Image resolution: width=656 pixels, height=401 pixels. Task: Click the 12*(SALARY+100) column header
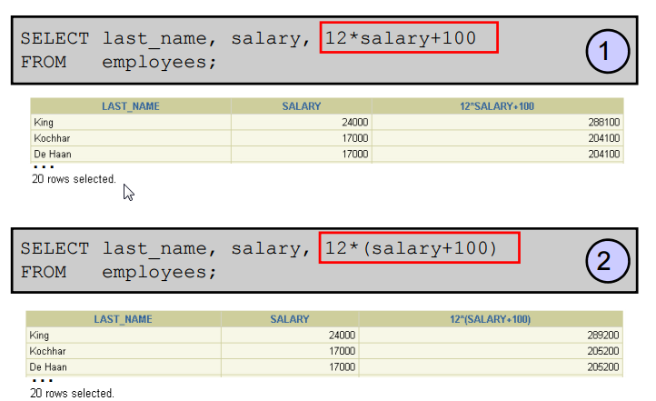[x=490, y=319]
